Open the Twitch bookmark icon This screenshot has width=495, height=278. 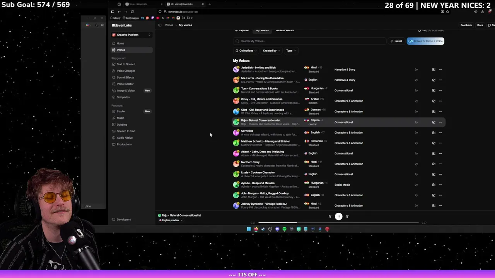pyautogui.click(x=152, y=18)
